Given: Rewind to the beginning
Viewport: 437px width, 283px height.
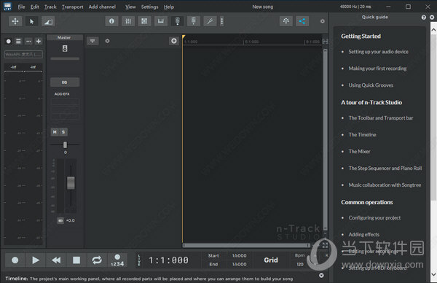Looking at the screenshot, I should [56, 260].
